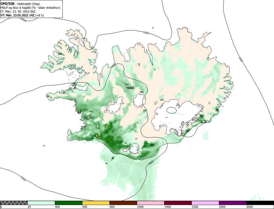Select the black 3000+ legend swatch
Screen dimensions: 274x209
[260, 203]
